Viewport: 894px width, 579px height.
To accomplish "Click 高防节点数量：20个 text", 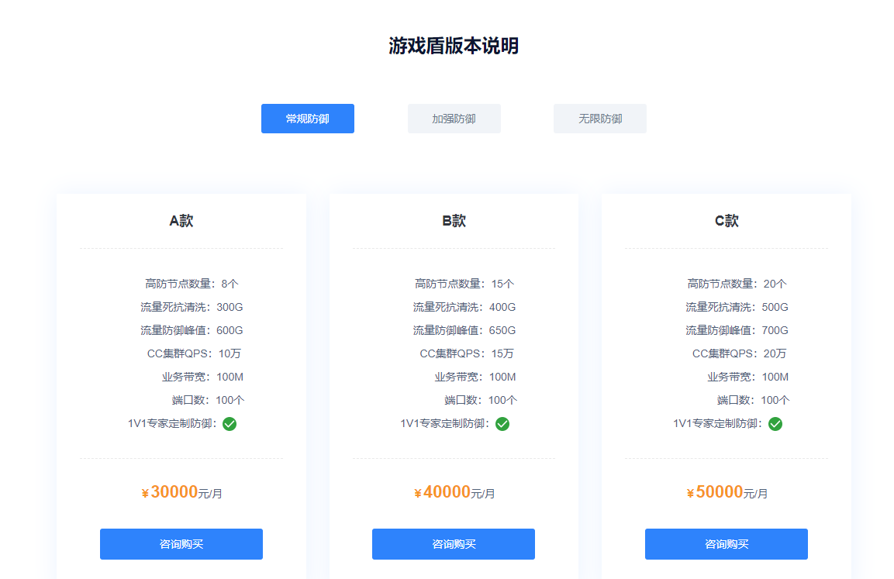I will pyautogui.click(x=737, y=284).
